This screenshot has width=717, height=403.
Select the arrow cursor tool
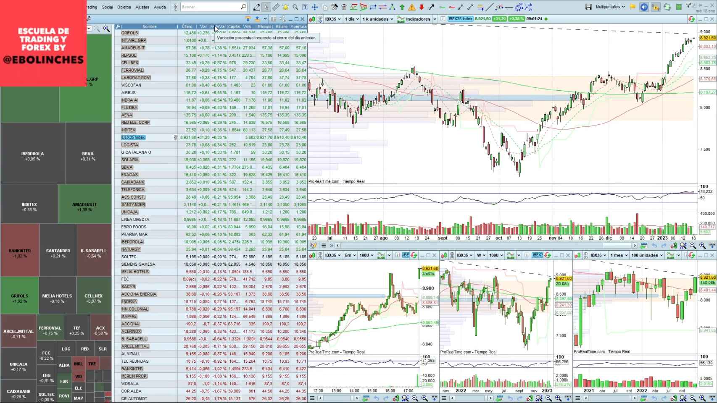click(x=266, y=7)
